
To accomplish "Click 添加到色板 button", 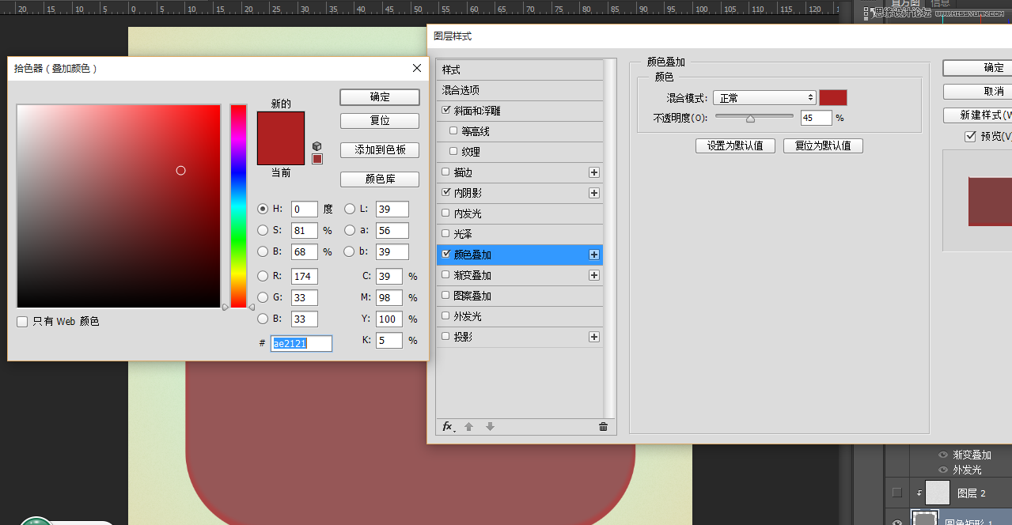I will tap(380, 150).
